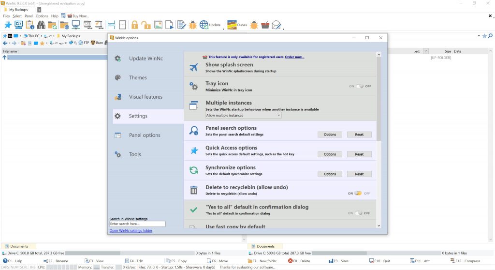Open the Files menu
The image size is (495, 270).
click(6, 16)
